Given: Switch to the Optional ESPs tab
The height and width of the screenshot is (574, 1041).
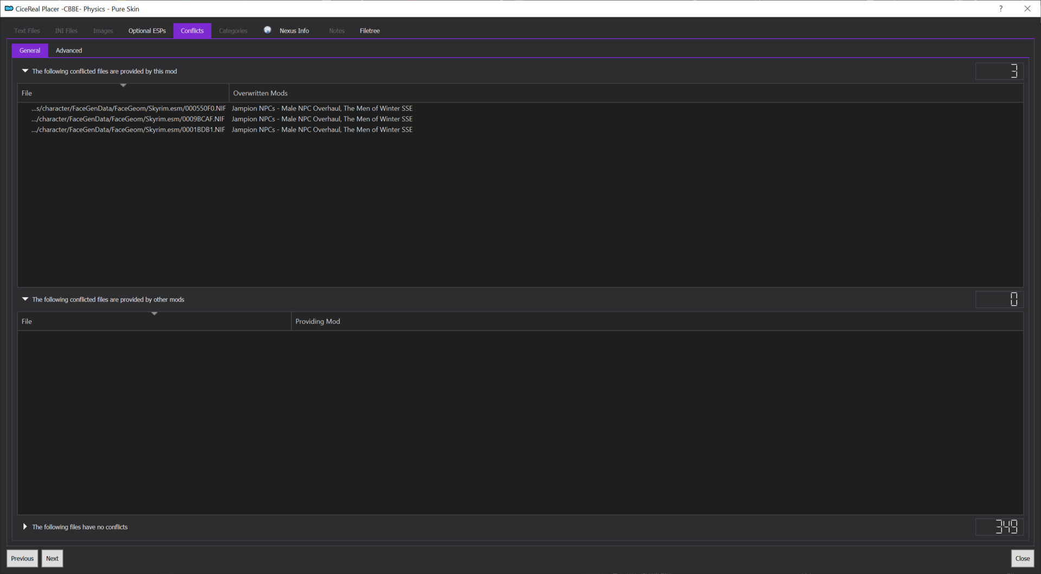Looking at the screenshot, I should pyautogui.click(x=147, y=31).
